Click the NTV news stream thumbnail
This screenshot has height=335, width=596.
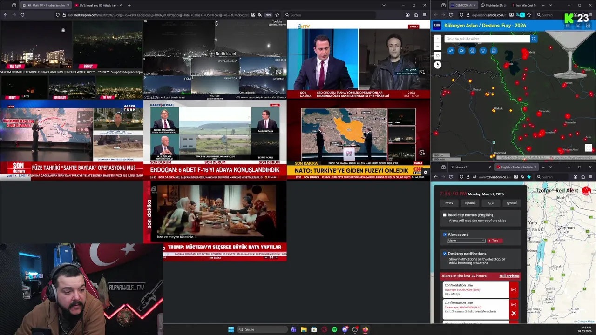click(358, 60)
